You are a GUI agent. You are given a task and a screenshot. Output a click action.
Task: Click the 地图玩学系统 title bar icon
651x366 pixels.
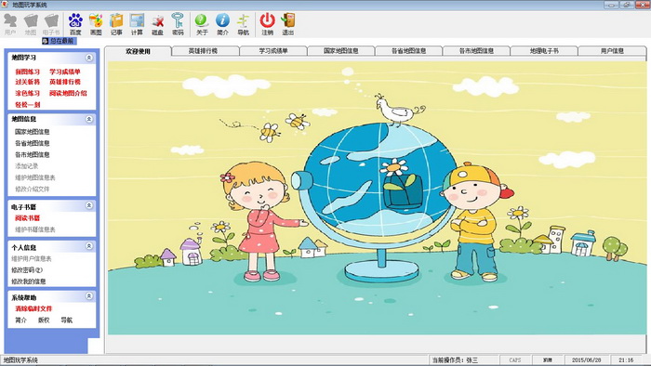[x=5, y=5]
